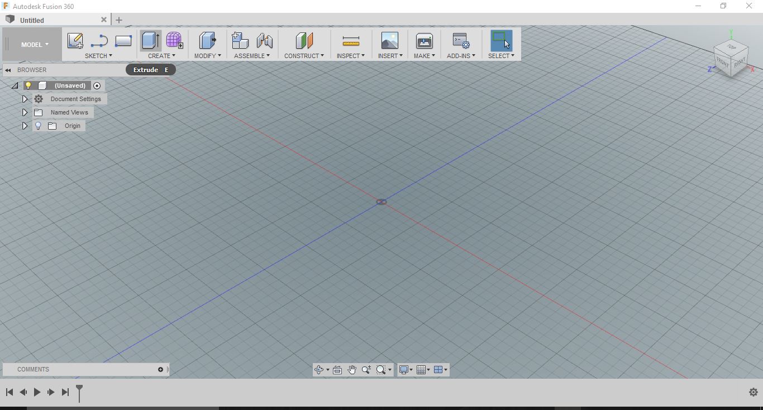Toggle visibility lightbulb of Unsaved component

click(x=28, y=85)
